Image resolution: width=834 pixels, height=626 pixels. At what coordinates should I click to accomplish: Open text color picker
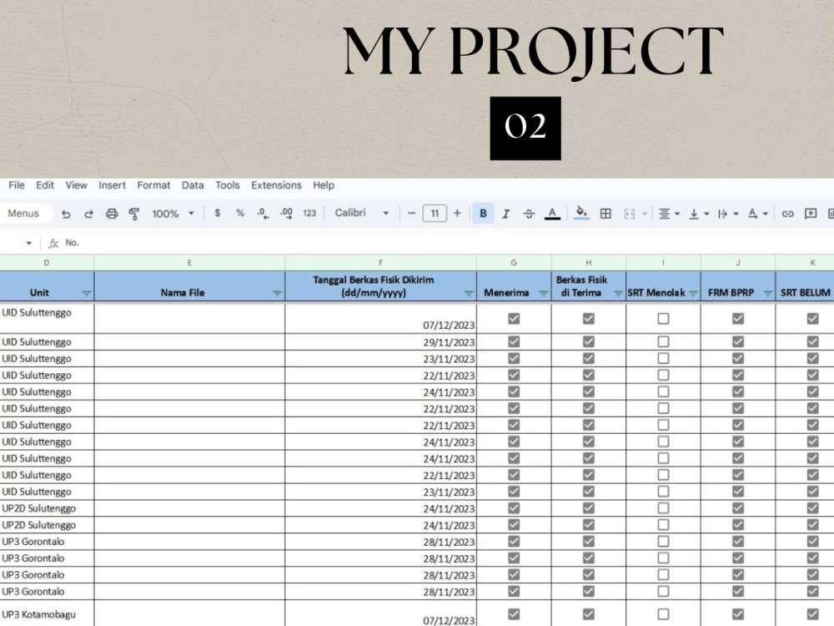(x=552, y=214)
